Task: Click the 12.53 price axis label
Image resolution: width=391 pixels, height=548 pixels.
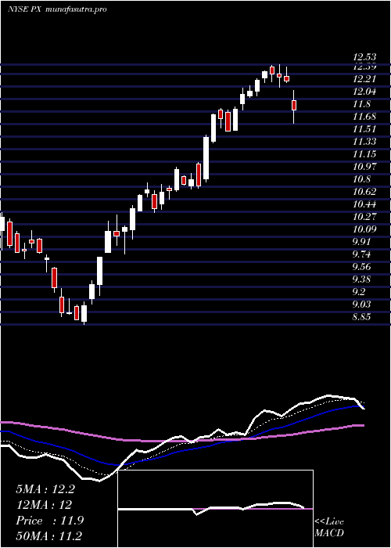Action: point(364,57)
